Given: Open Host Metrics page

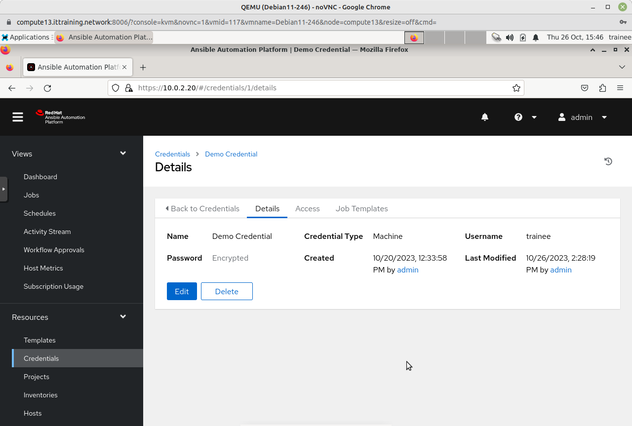Looking at the screenshot, I should 43,268.
